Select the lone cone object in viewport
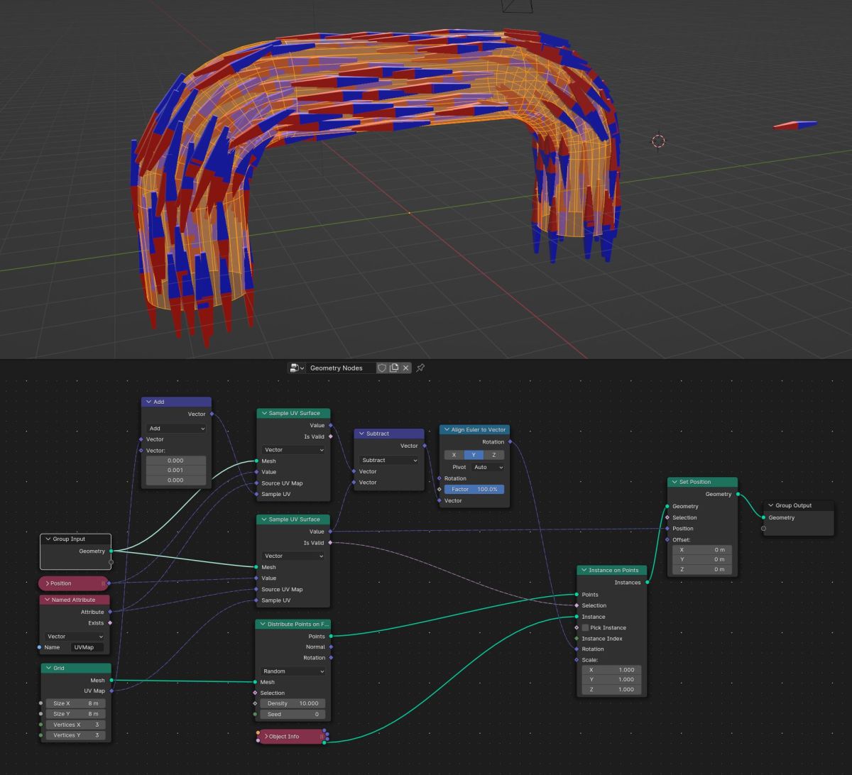852x775 pixels. (795, 126)
